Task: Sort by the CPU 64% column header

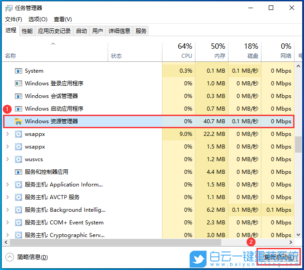Action: coord(179,51)
